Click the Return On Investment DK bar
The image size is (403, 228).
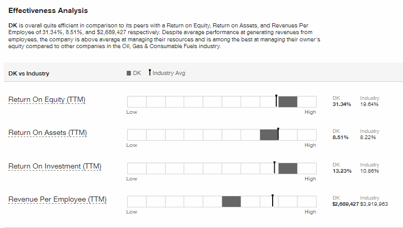click(288, 169)
